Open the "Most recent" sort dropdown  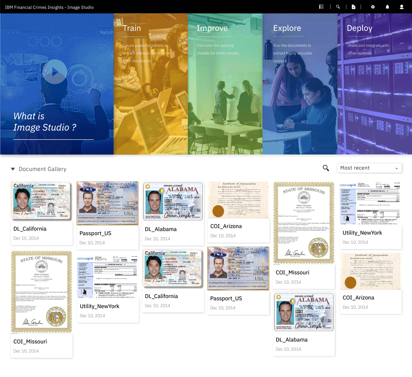[370, 168]
